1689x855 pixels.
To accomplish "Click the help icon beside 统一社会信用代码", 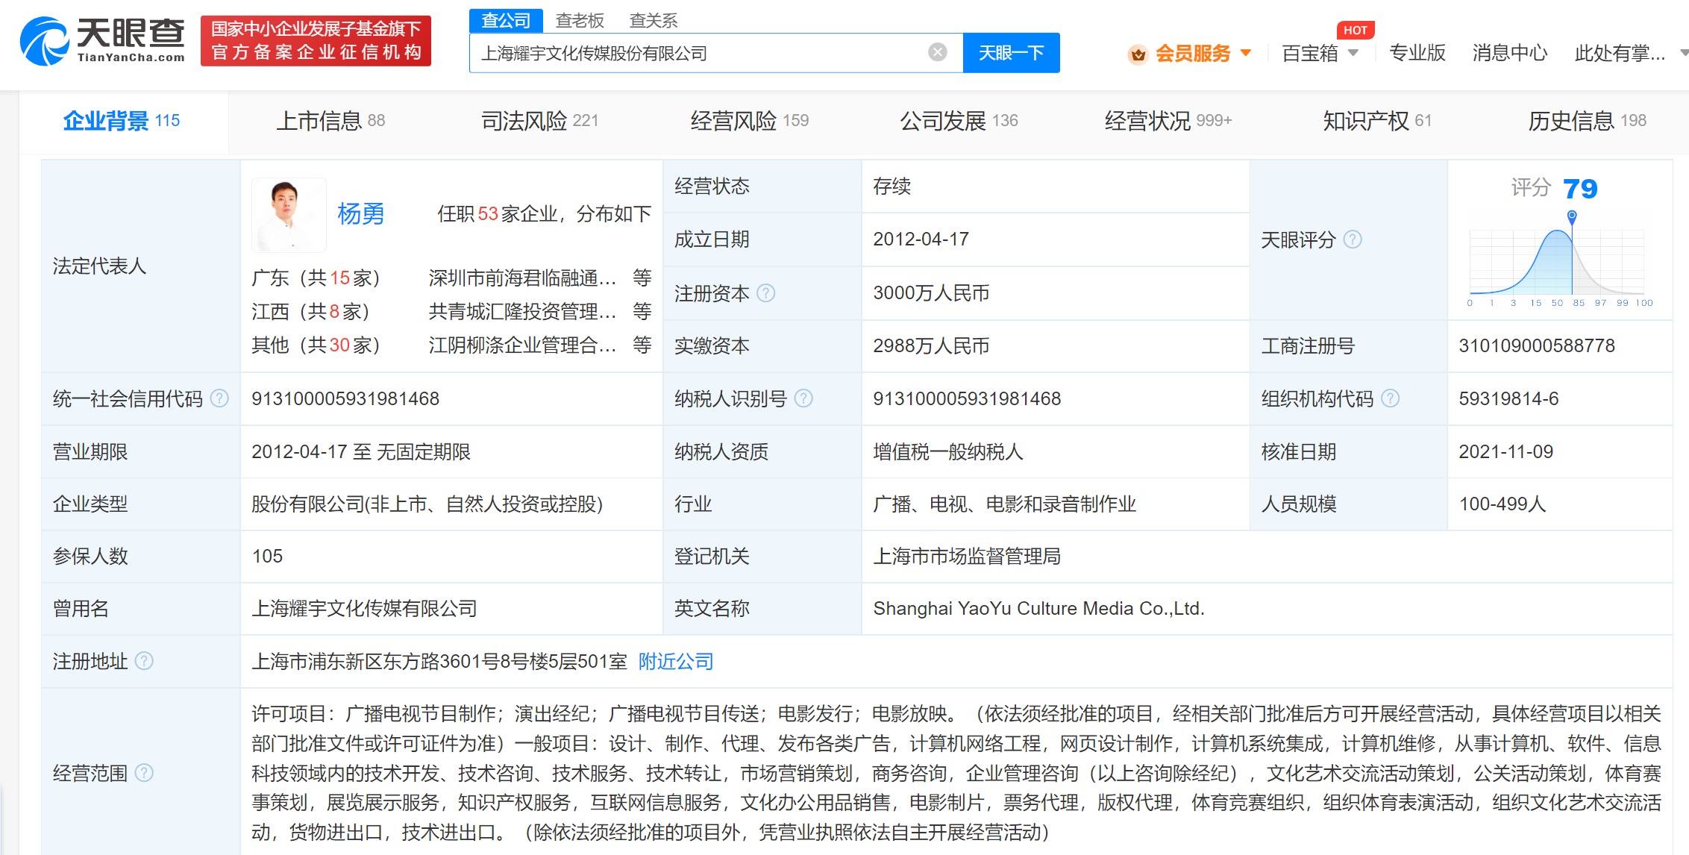I will pyautogui.click(x=219, y=398).
